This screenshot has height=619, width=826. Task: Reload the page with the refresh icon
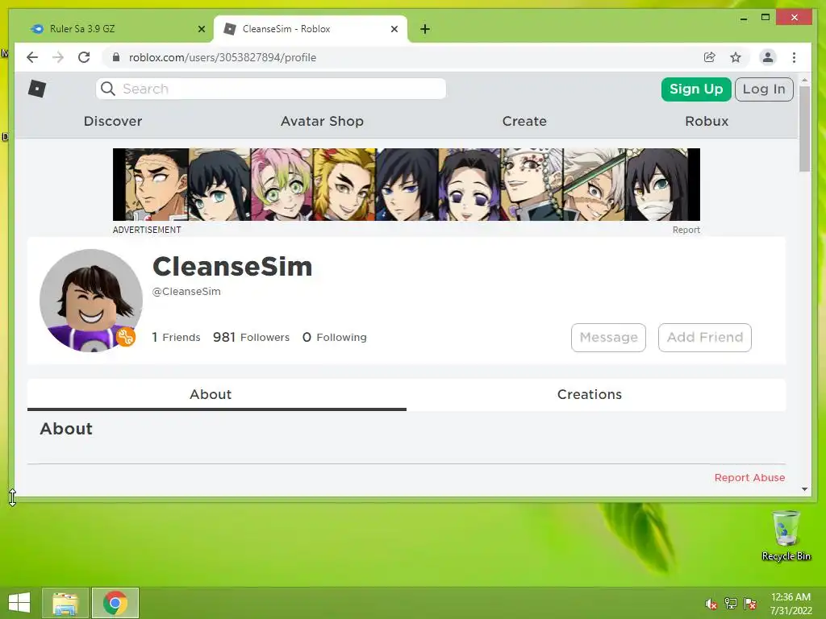click(x=84, y=57)
